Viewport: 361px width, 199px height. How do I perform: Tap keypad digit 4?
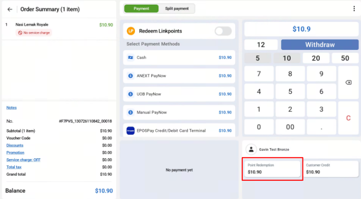click(259, 91)
